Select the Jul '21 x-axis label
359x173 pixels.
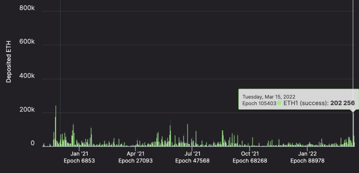click(192, 153)
